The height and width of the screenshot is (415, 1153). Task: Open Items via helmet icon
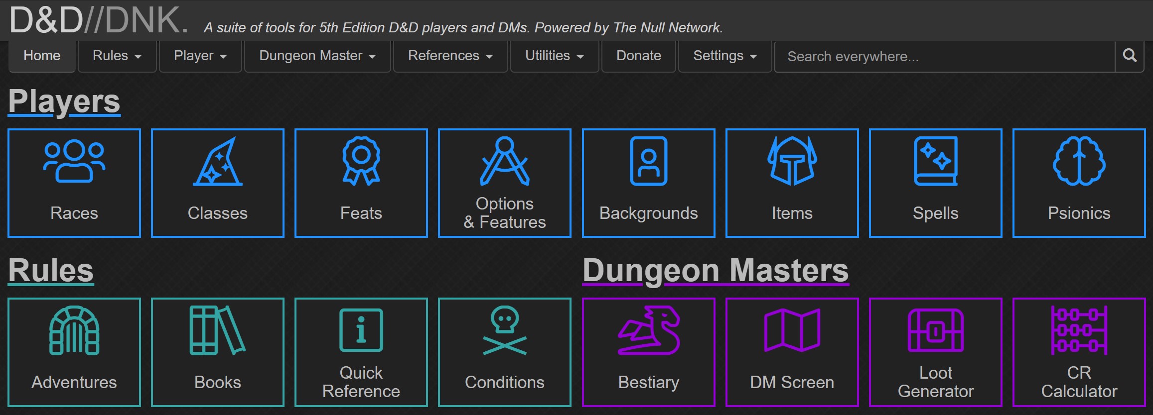click(792, 161)
